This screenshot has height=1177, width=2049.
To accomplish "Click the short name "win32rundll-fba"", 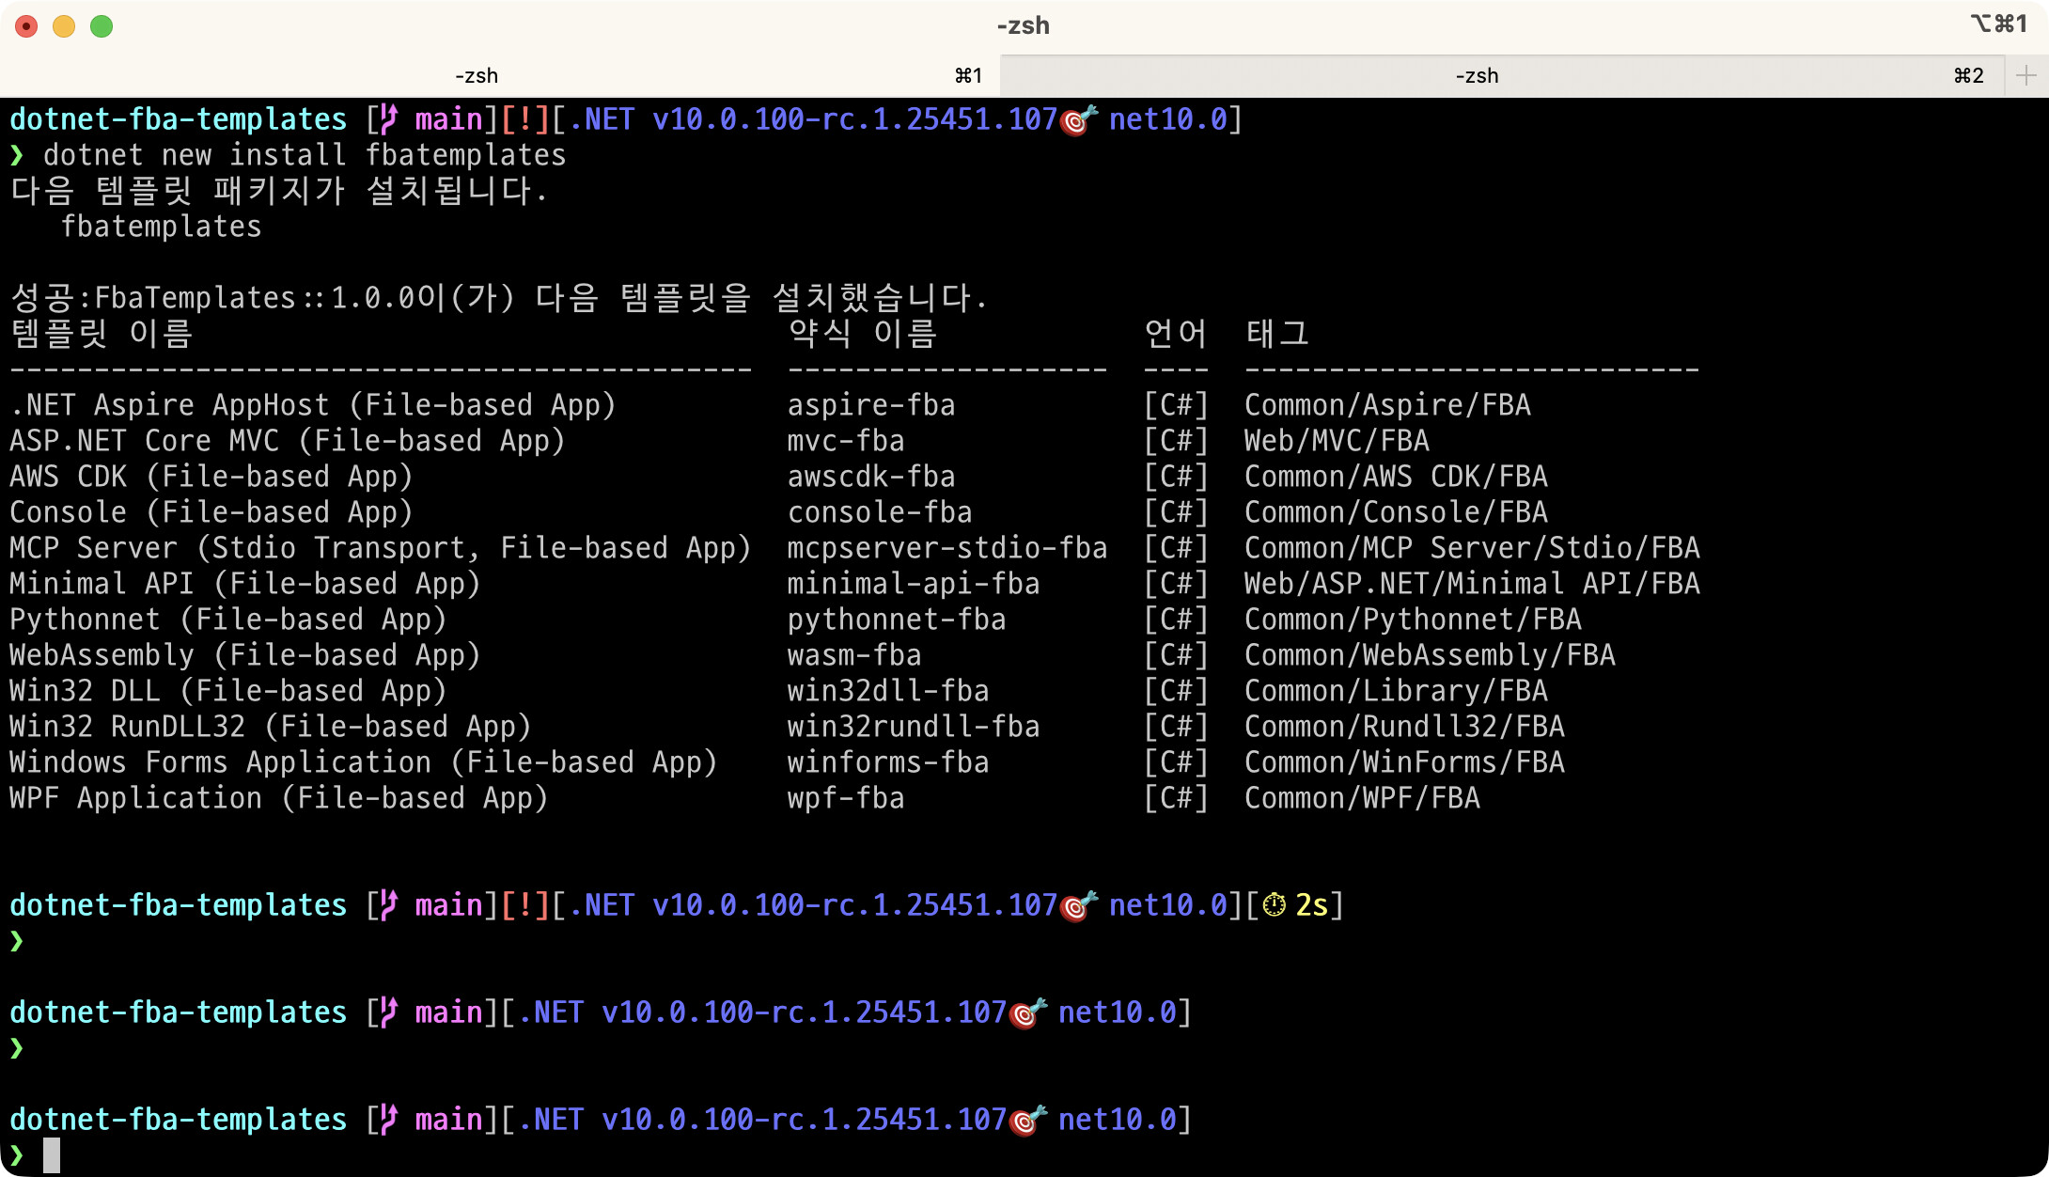I will click(x=914, y=727).
